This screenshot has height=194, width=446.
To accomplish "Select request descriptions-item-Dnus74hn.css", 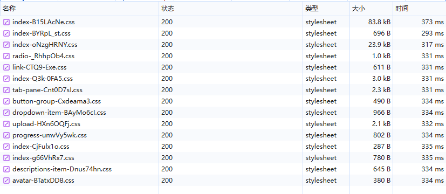I will point(61,169).
